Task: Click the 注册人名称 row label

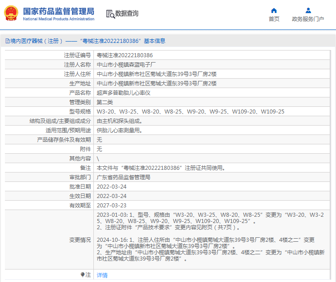Action: (x=77, y=65)
